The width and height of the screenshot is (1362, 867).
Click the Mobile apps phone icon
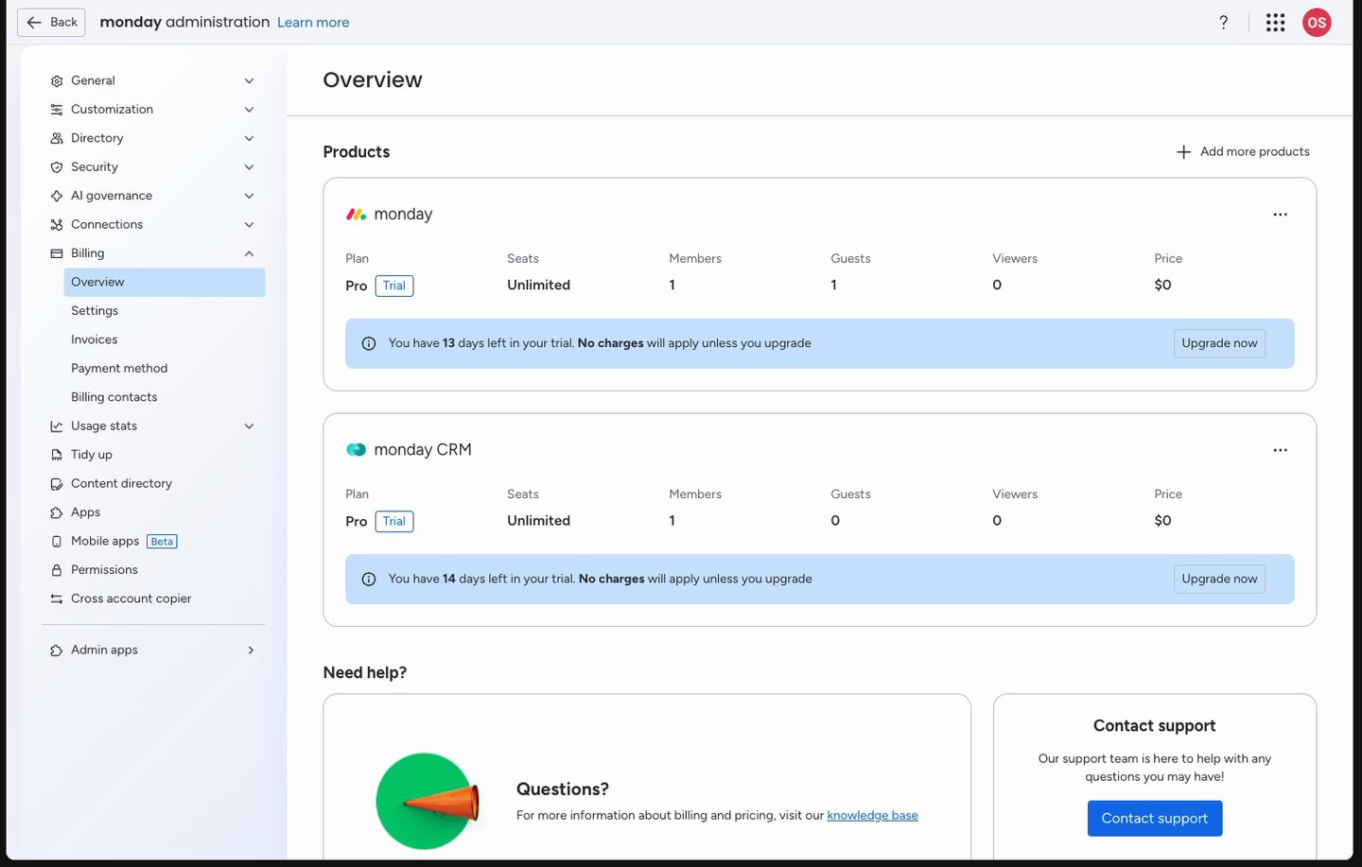coord(57,542)
